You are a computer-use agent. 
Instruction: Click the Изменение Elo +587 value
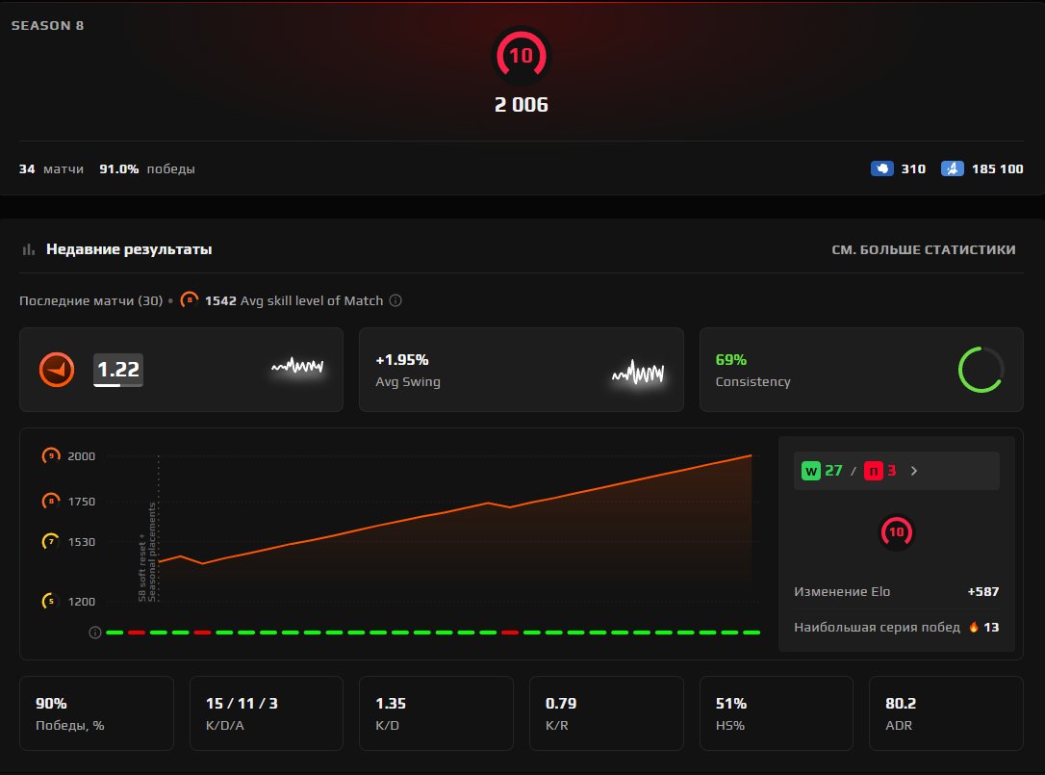click(983, 591)
